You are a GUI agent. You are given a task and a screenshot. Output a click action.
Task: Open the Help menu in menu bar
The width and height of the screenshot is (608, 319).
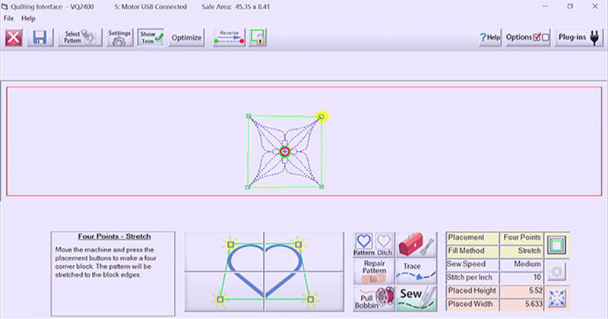[x=28, y=18]
